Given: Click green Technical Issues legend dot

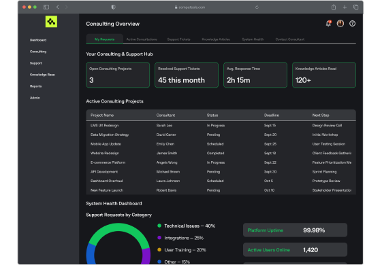Looking at the screenshot, I should click(x=159, y=226).
